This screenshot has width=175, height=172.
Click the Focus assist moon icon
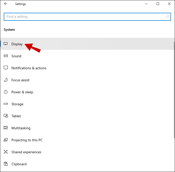click(6, 80)
